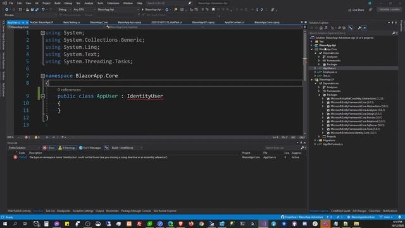
Task: Click the warning count indicator below the editor
Action: [37, 137]
